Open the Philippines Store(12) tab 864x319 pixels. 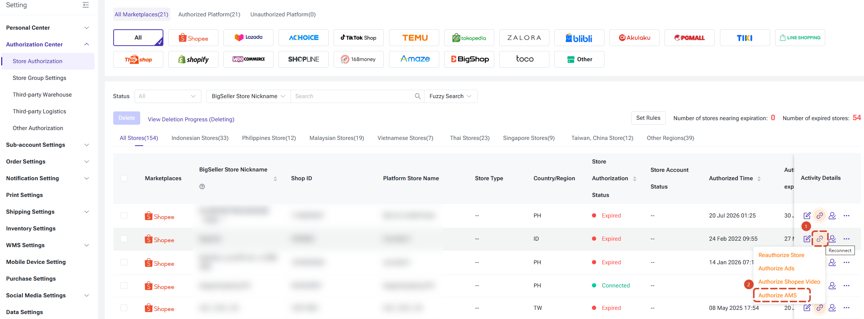(269, 138)
